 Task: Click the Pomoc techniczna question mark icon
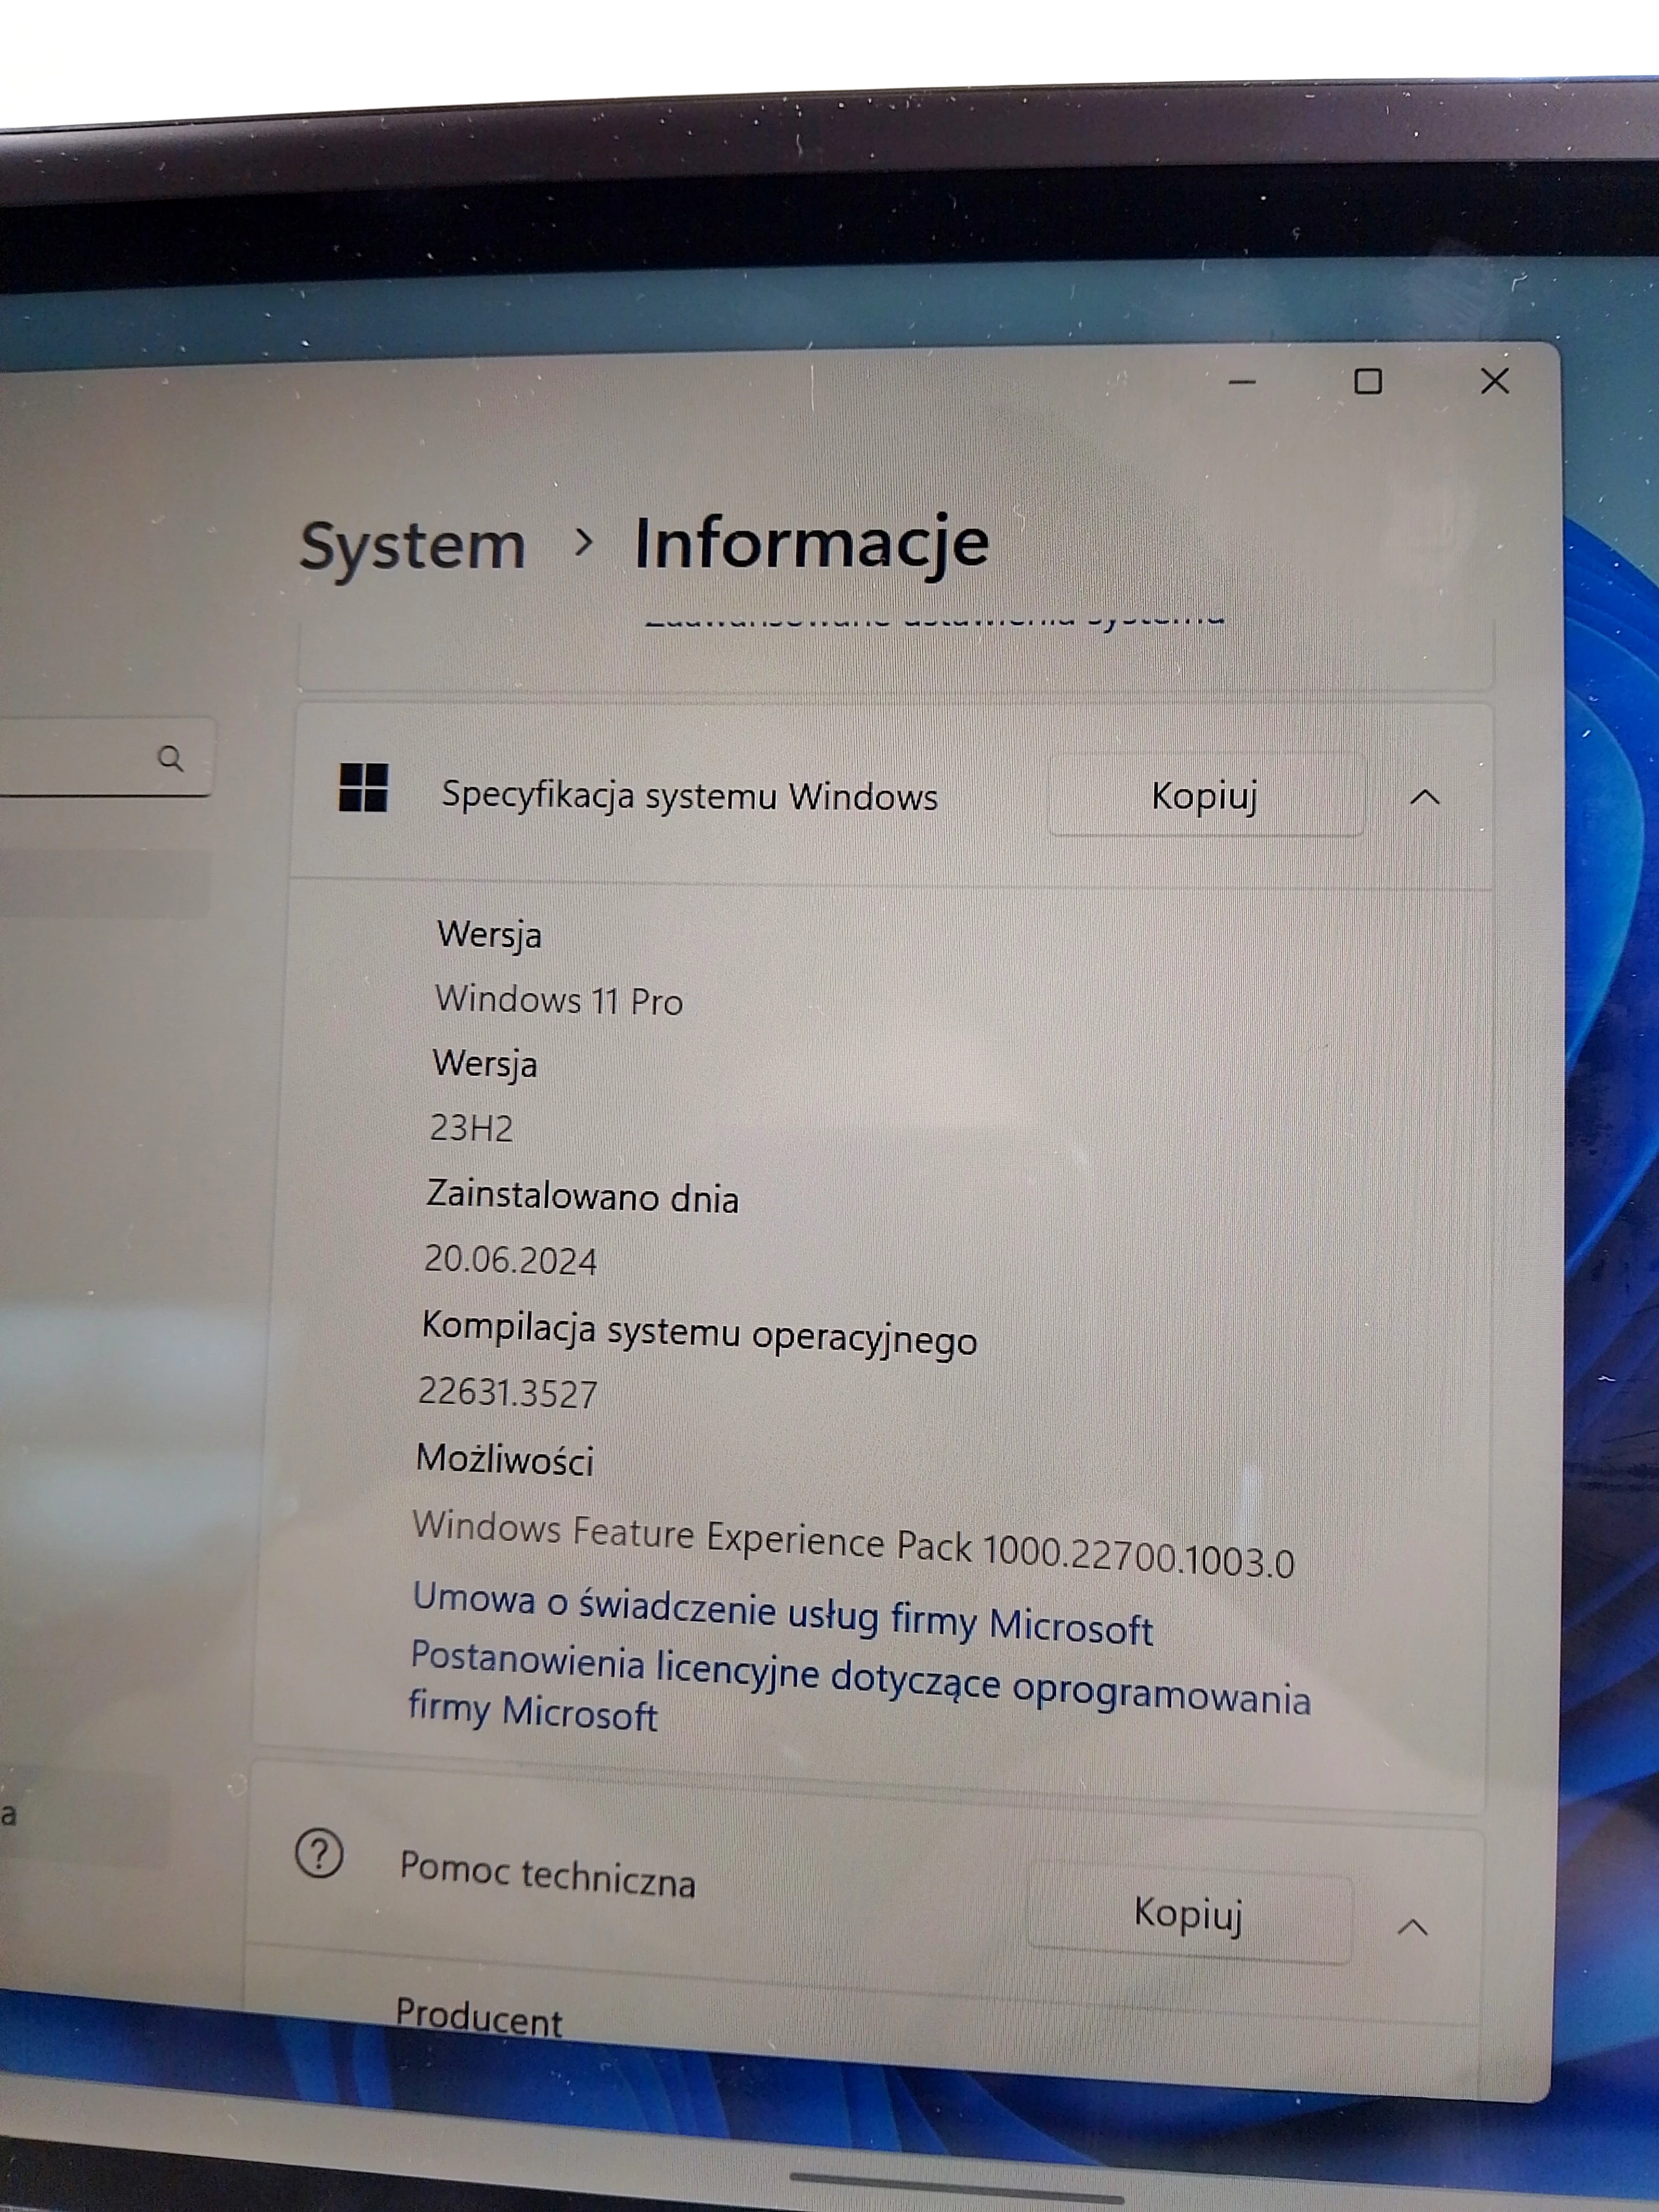click(319, 1853)
